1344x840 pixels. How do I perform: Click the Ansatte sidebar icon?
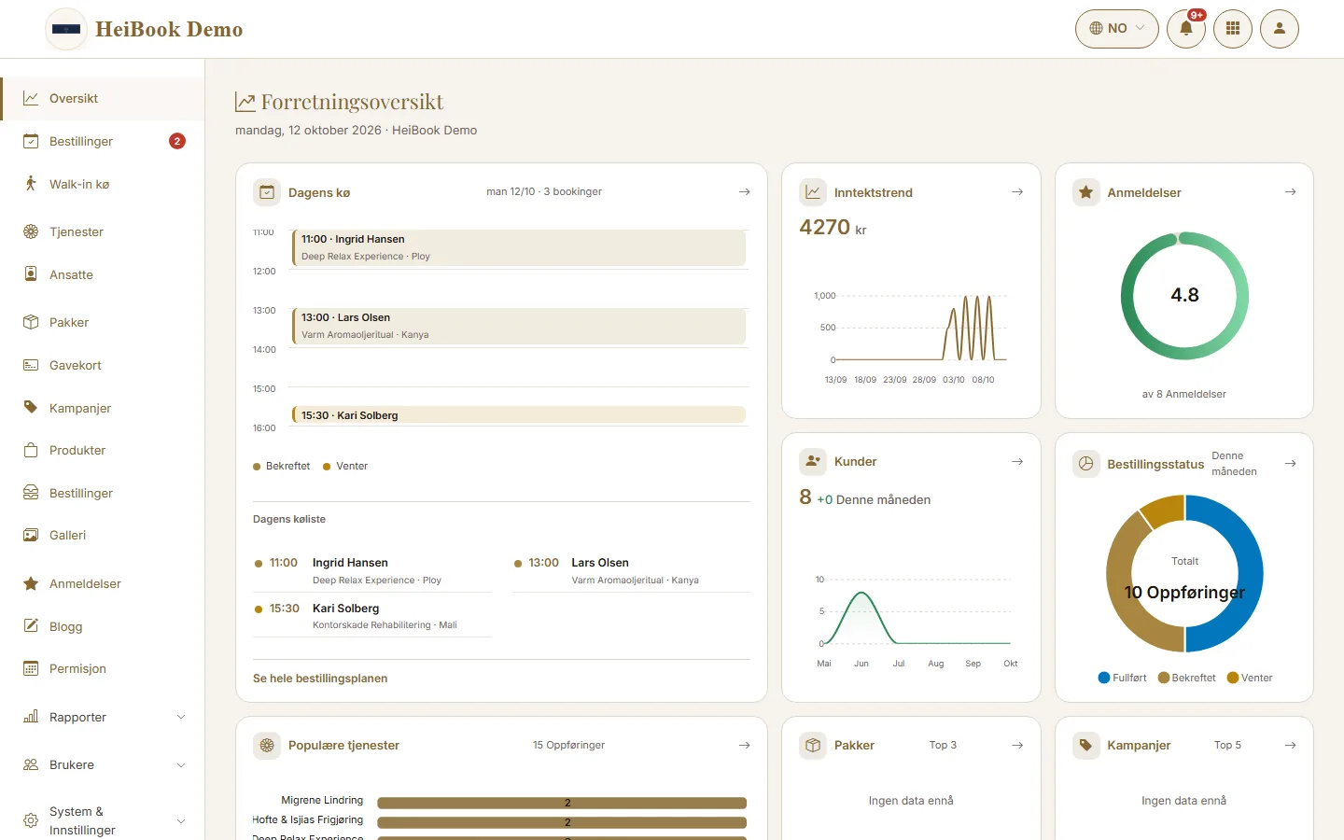coord(31,274)
